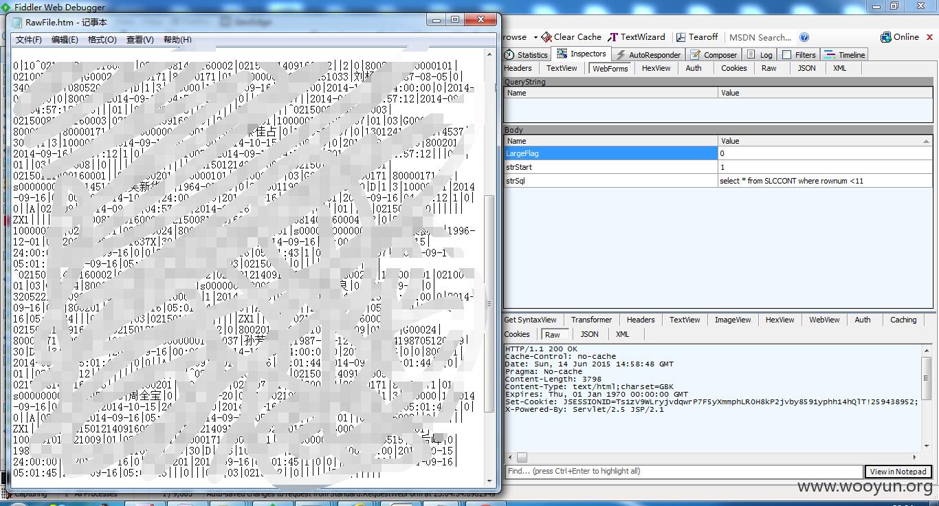Open Notepad 查看(V) menu
The image size is (939, 506).
point(140,40)
